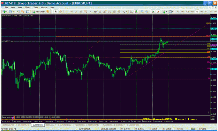Click the buy order label on chart

point(8,41)
